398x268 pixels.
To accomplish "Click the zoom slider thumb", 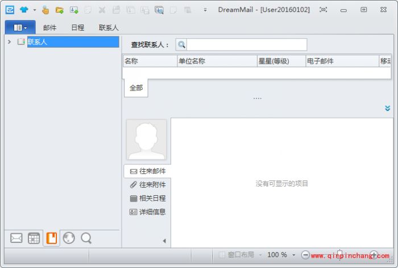I will (339, 254).
